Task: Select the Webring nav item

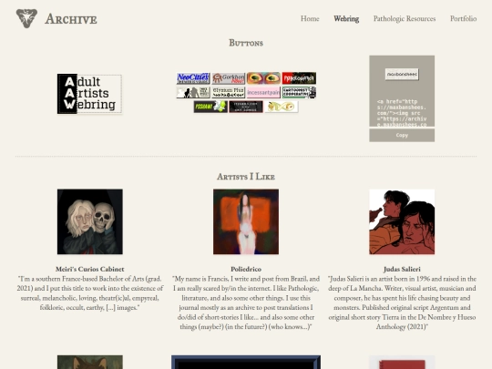Action: click(x=346, y=19)
